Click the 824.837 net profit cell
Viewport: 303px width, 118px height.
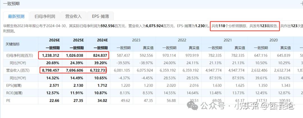(x=100, y=55)
